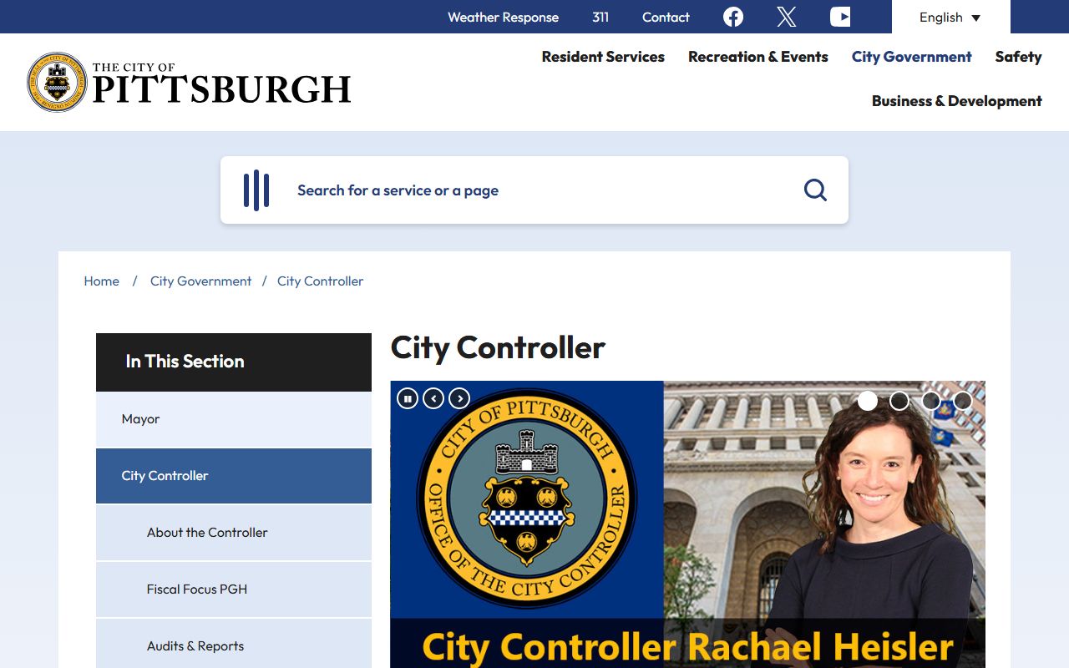Image resolution: width=1069 pixels, height=668 pixels.
Task: Open the Resident Services menu
Action: point(603,57)
